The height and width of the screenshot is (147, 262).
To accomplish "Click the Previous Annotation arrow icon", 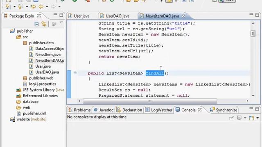I will click(20, 7).
